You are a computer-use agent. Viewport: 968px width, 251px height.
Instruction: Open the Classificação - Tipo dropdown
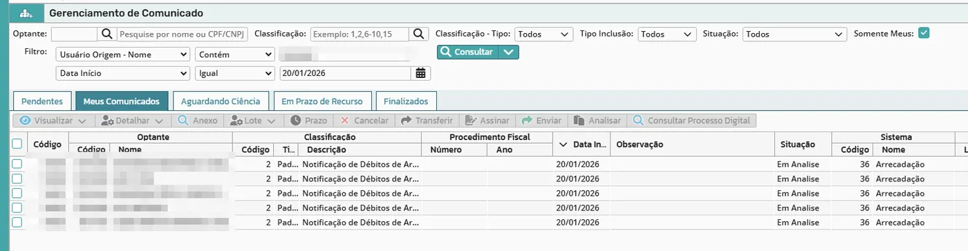(543, 34)
